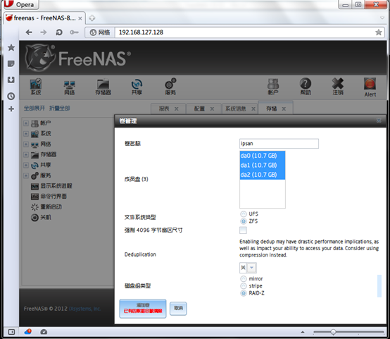
Task: Select the stripe radio button
Action: point(244,286)
